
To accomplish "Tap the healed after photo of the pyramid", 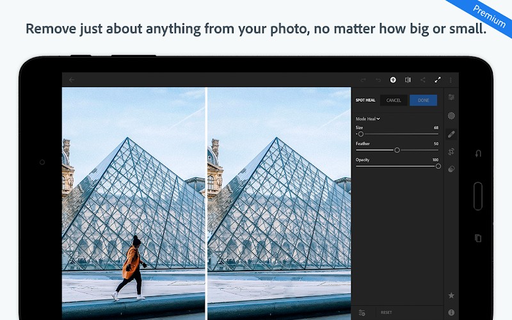I will [279, 204].
